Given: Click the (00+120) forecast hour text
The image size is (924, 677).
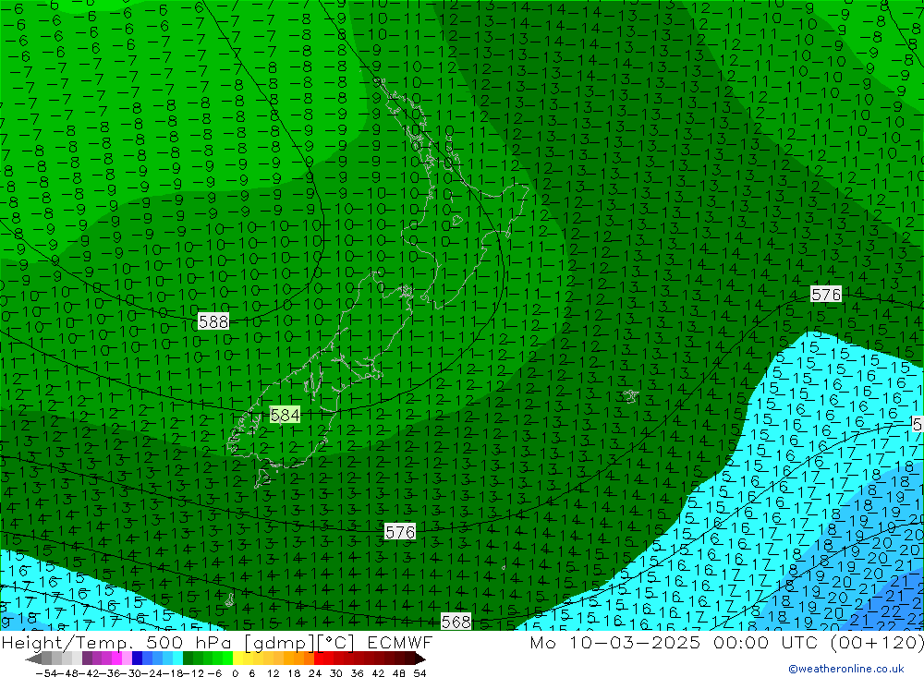Looking at the screenshot, I should tap(876, 642).
